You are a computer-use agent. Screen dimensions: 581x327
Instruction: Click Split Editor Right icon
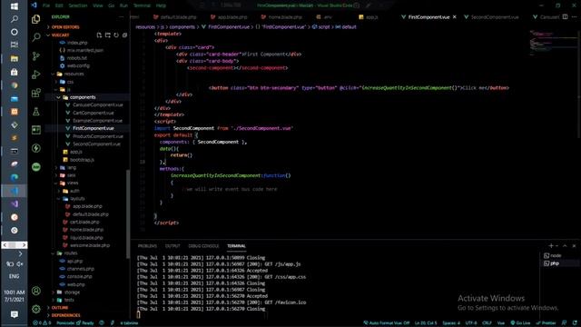(565, 17)
